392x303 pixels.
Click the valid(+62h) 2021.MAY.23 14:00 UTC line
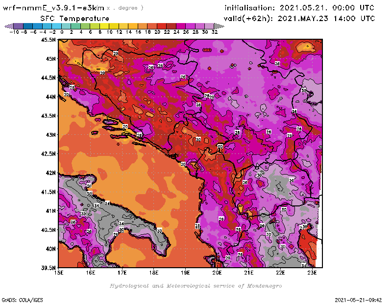pyautogui.click(x=299, y=19)
